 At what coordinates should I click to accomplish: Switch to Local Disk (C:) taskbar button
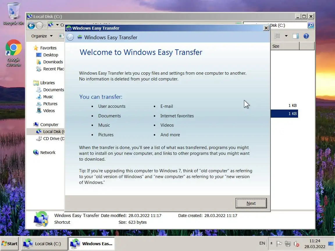[44, 243]
